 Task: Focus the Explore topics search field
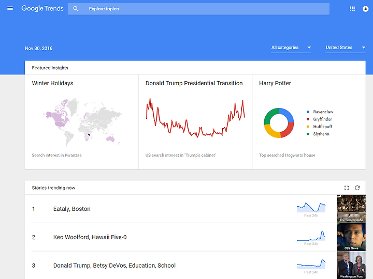tap(198, 9)
